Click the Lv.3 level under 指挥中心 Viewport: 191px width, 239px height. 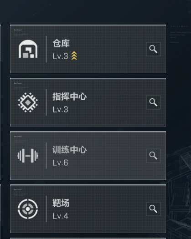[61, 109]
